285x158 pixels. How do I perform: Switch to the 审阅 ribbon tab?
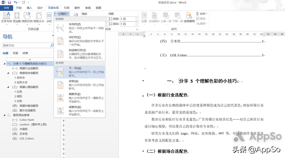click(88, 8)
